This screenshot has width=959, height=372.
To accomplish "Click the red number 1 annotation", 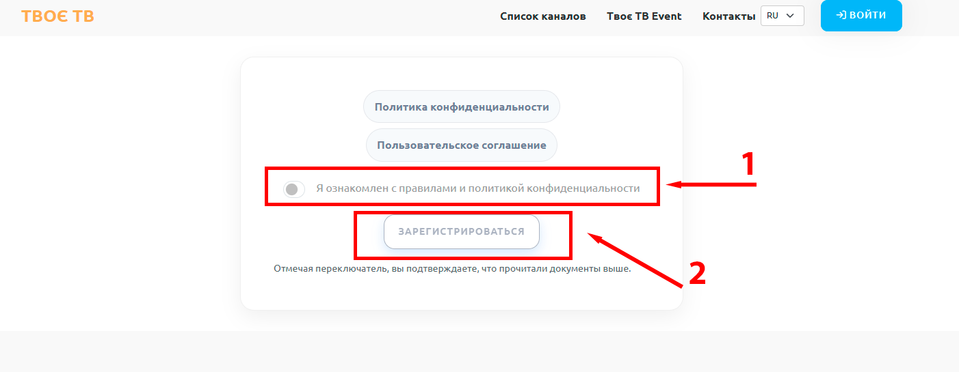I will pyautogui.click(x=749, y=164).
